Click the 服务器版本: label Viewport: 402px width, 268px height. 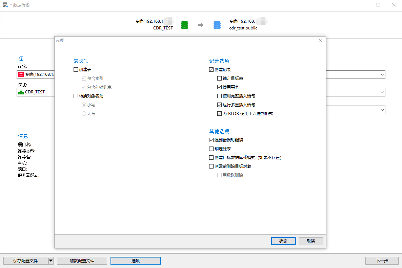pos(28,175)
